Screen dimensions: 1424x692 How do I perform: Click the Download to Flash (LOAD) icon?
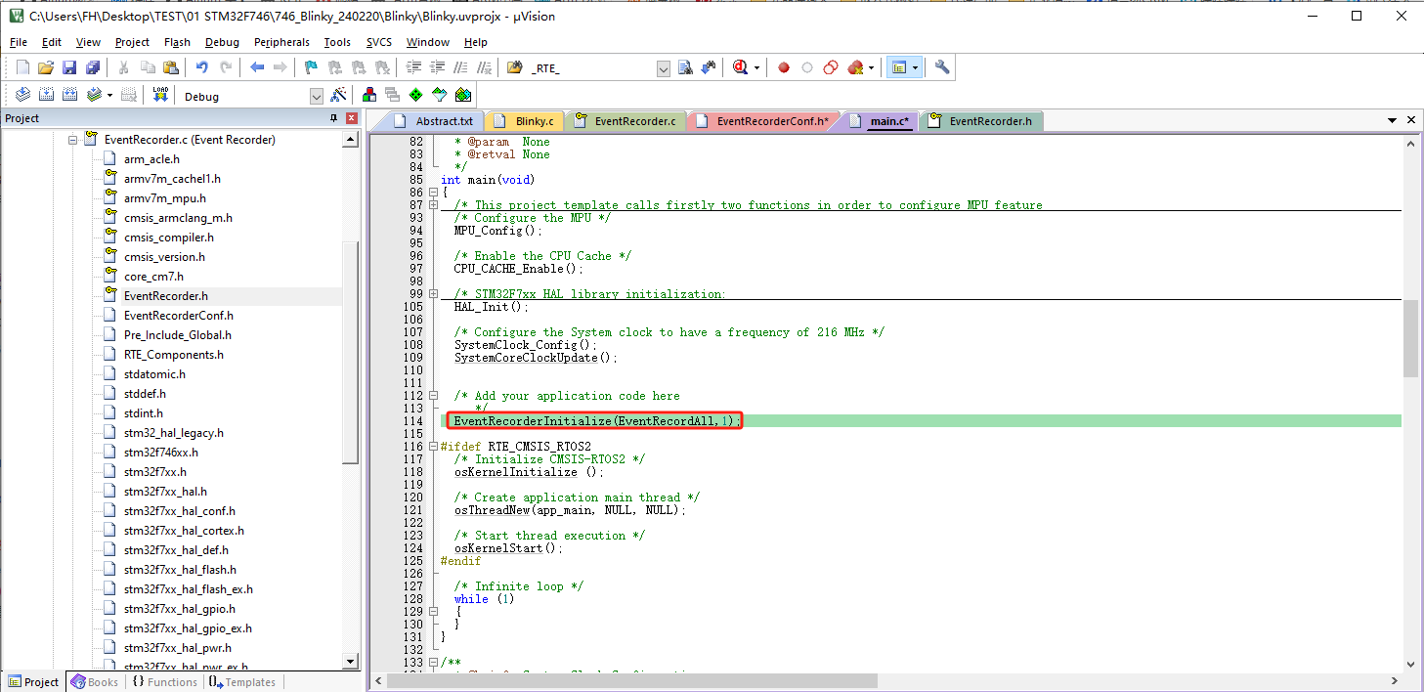(160, 95)
